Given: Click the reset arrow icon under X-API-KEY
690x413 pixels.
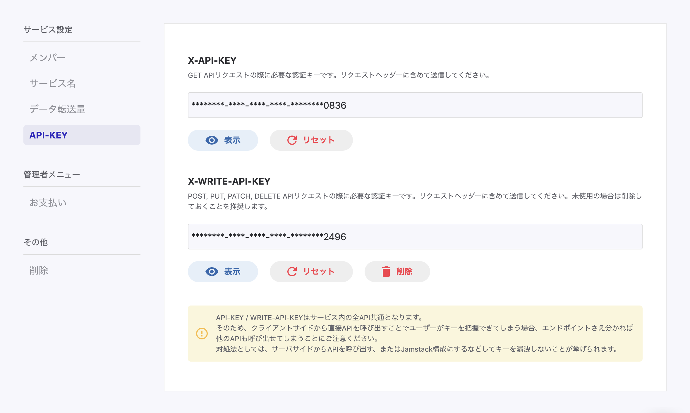Looking at the screenshot, I should 292,140.
